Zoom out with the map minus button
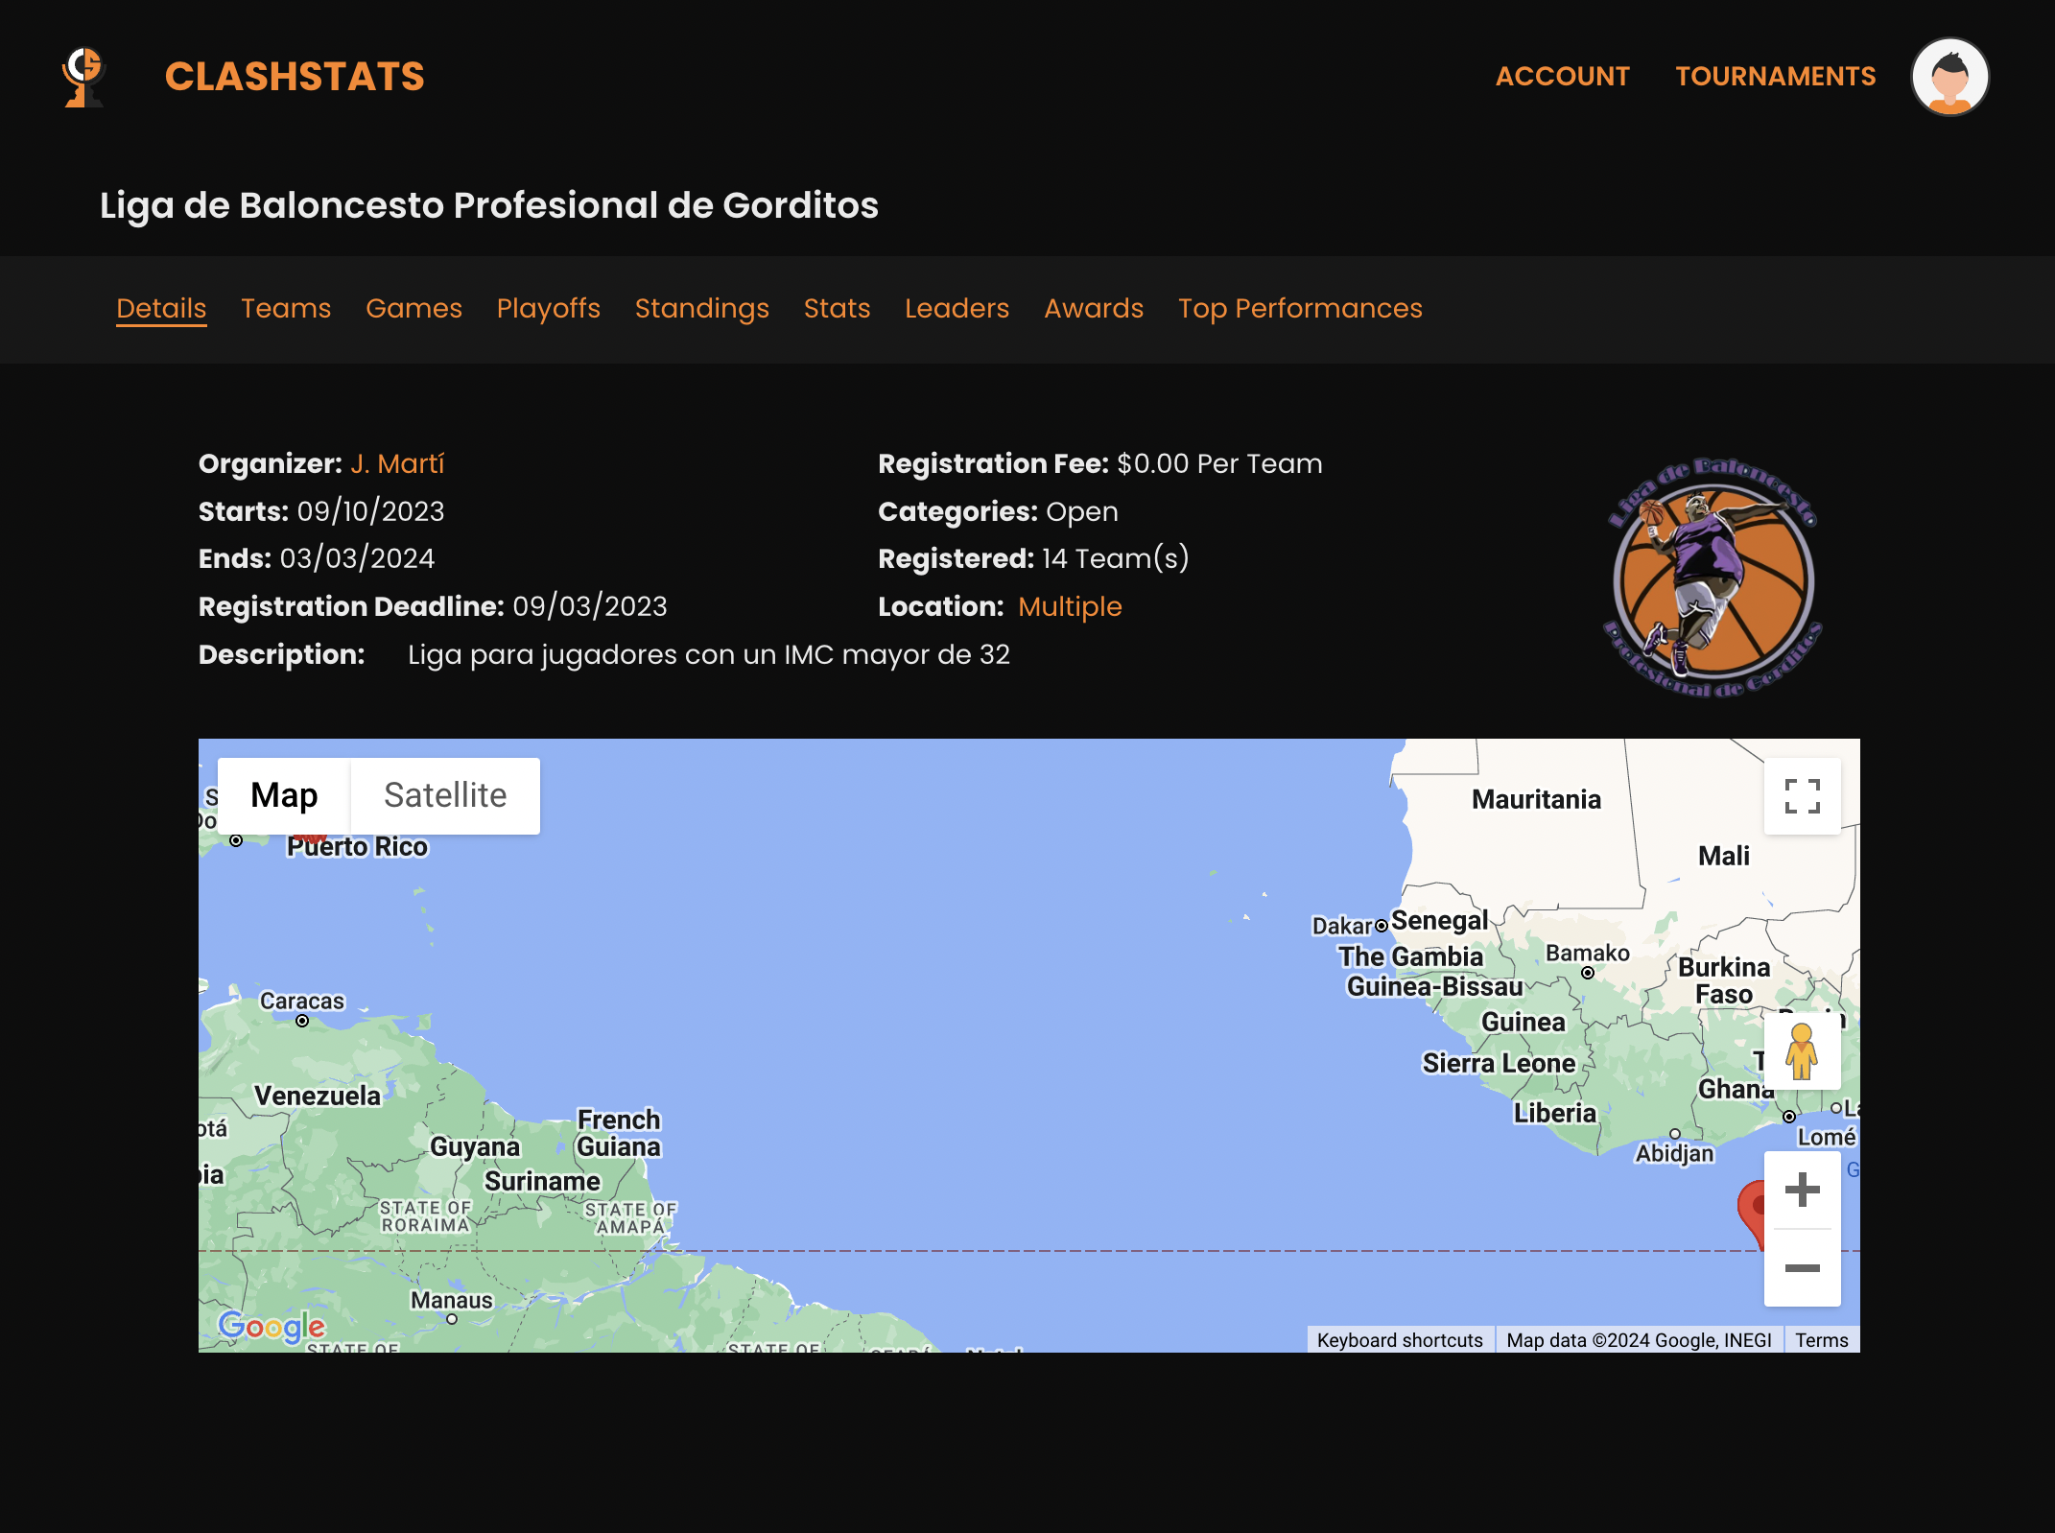This screenshot has height=1533, width=2055. (x=1802, y=1268)
